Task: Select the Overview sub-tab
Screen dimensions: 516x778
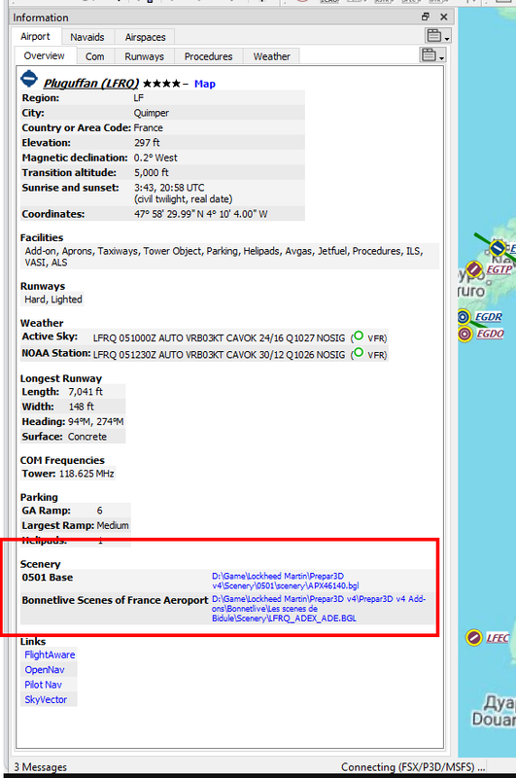Action: [x=45, y=55]
